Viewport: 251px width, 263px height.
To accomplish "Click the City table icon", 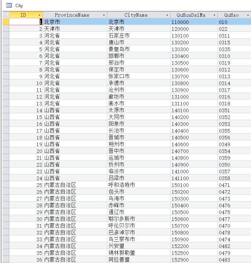I will [9, 5].
